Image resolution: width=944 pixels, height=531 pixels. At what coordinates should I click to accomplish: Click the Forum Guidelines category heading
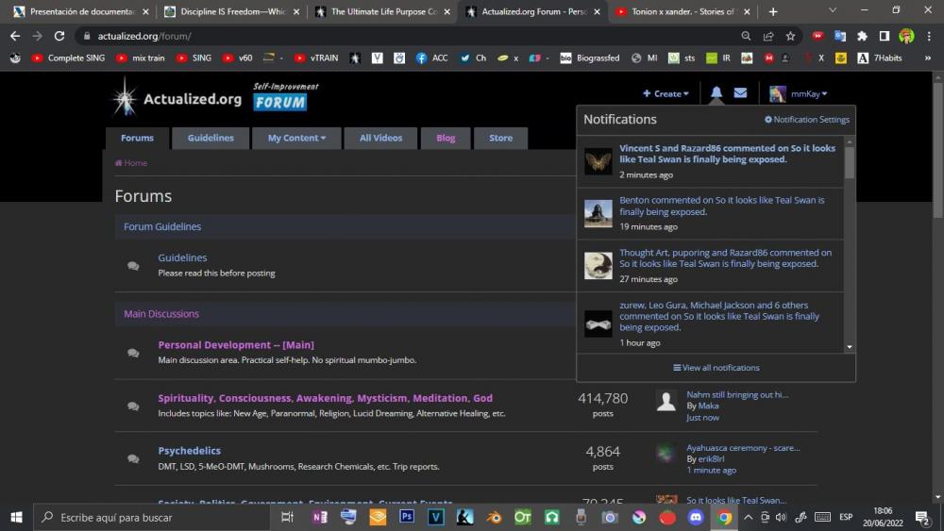[x=162, y=226]
